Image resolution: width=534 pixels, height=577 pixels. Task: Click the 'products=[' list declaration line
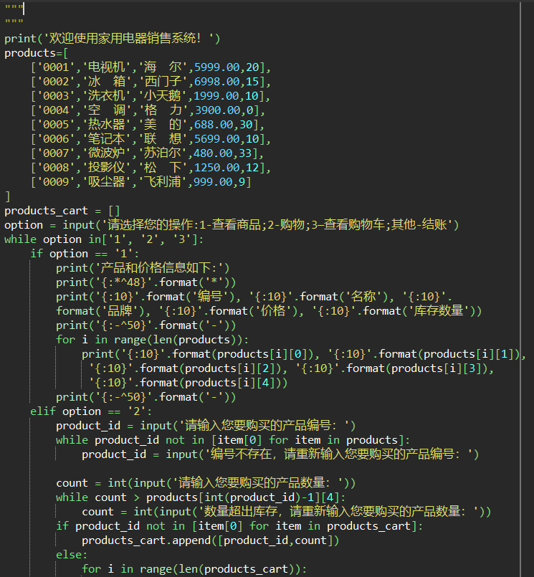pos(37,53)
